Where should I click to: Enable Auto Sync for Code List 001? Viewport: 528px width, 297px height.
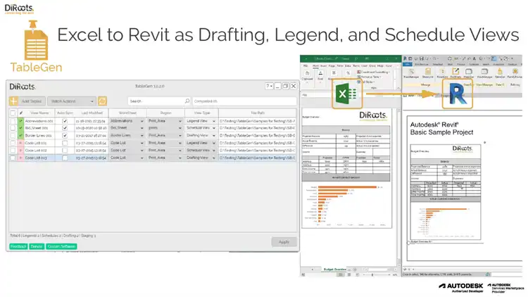point(65,143)
